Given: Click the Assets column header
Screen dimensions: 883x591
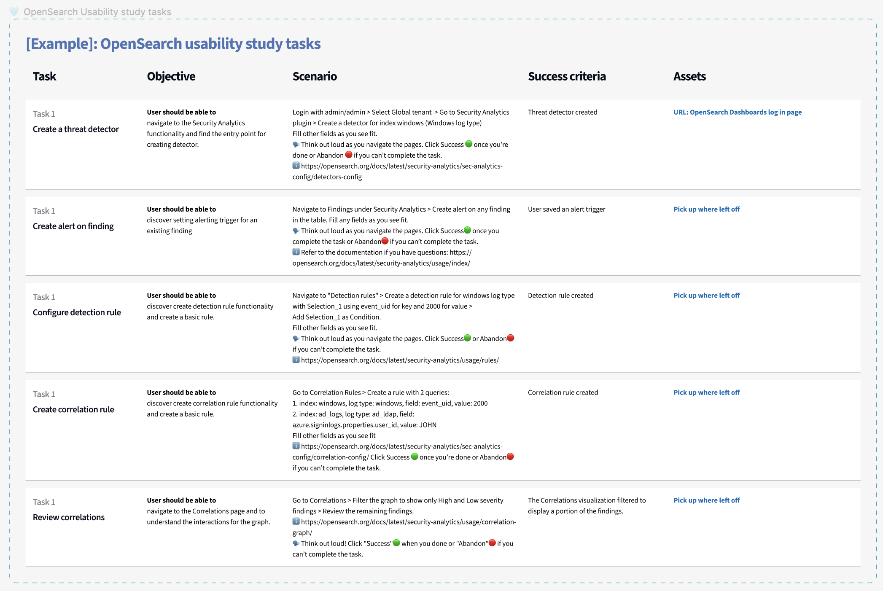Looking at the screenshot, I should point(689,76).
